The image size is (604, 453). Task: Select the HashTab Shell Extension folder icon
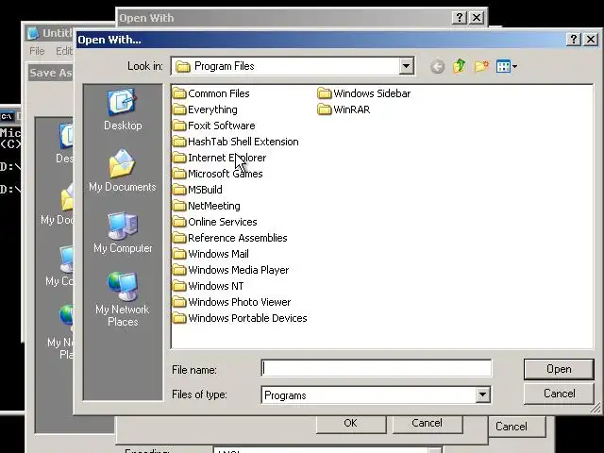[x=179, y=142]
